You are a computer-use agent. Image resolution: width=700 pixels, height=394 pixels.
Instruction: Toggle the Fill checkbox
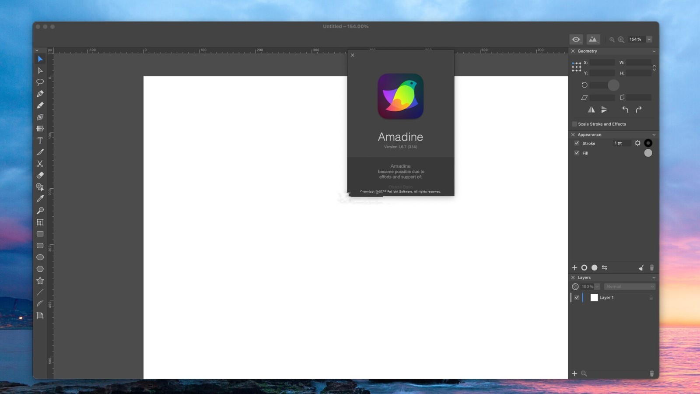click(577, 153)
